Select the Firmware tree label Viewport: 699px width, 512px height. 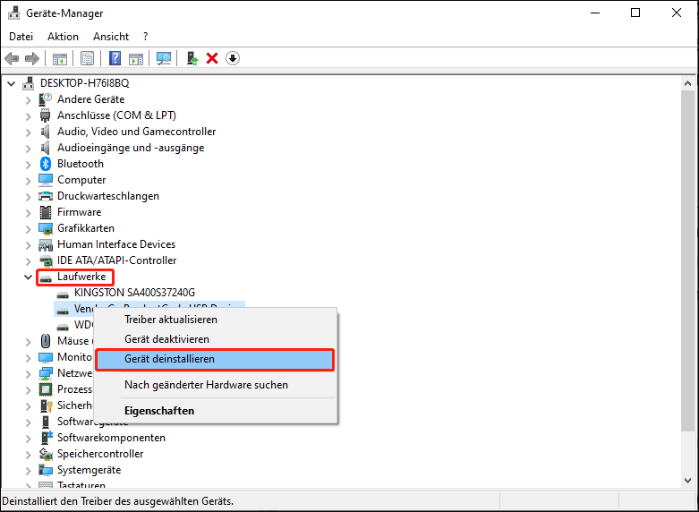click(x=80, y=212)
